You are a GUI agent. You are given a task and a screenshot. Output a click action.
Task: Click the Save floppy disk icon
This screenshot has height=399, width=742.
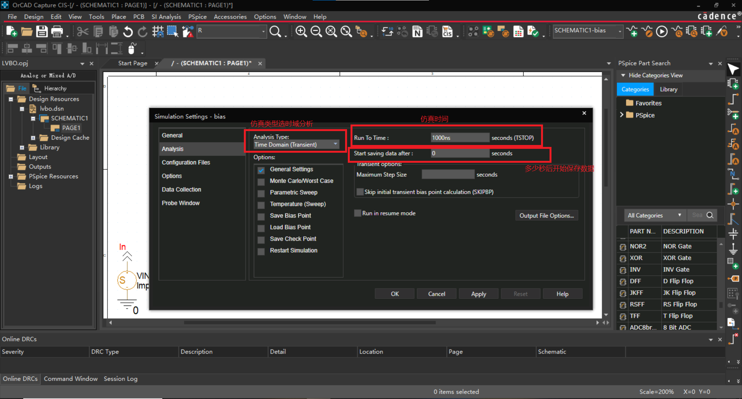(x=42, y=31)
